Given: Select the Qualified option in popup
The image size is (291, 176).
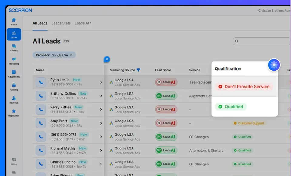Looking at the screenshot, I should click(x=231, y=107).
